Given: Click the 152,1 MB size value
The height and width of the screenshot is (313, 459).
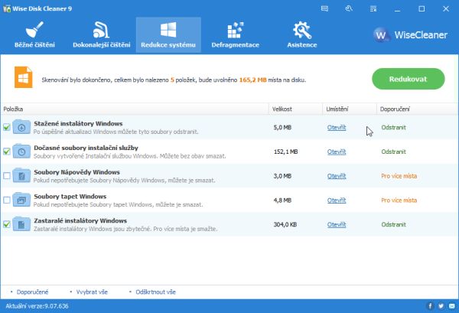Looking at the screenshot, I should 285,152.
